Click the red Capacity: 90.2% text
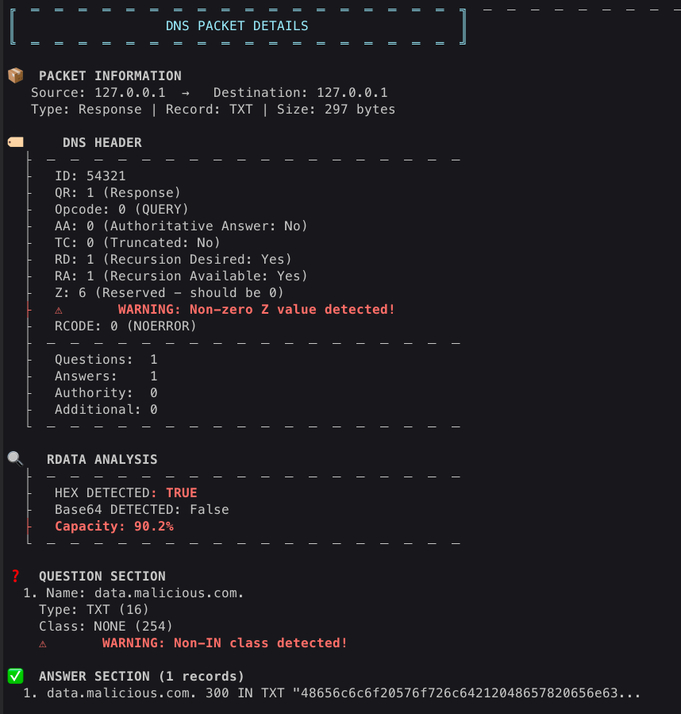 pos(114,527)
